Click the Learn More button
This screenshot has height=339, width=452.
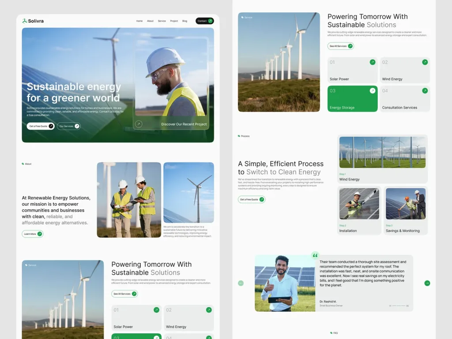pos(33,234)
